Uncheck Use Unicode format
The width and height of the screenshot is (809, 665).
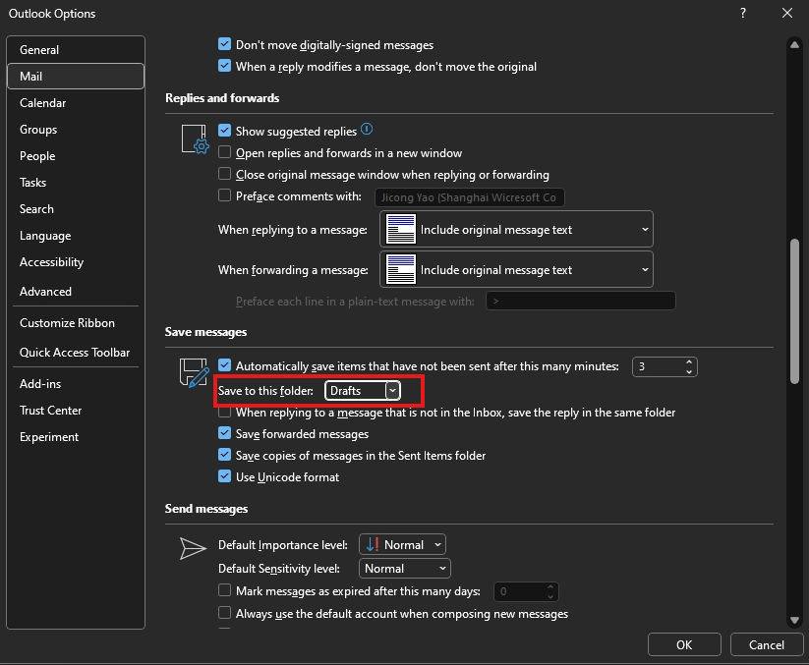tap(224, 475)
